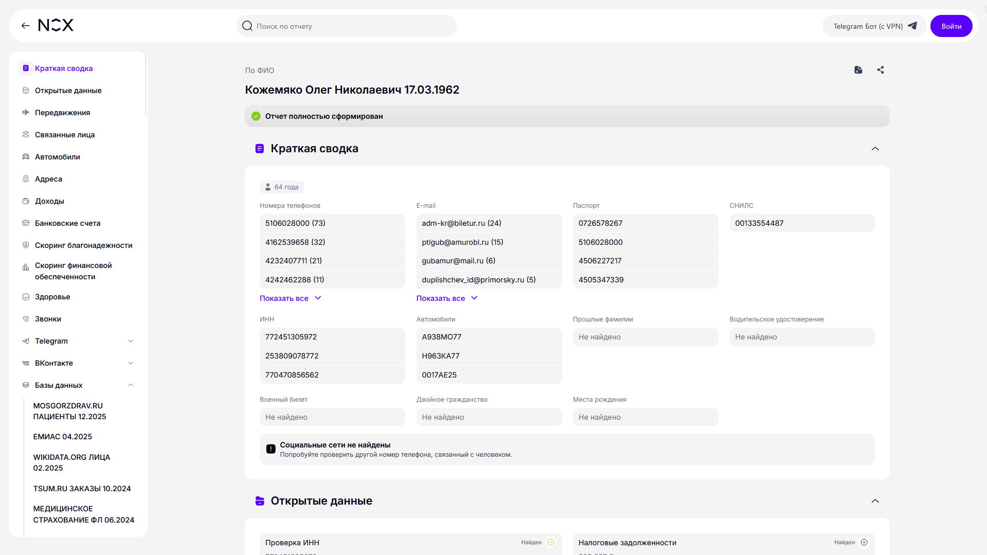The width and height of the screenshot is (987, 555).
Task: Click the sidebar scrollbar
Action: point(146,86)
